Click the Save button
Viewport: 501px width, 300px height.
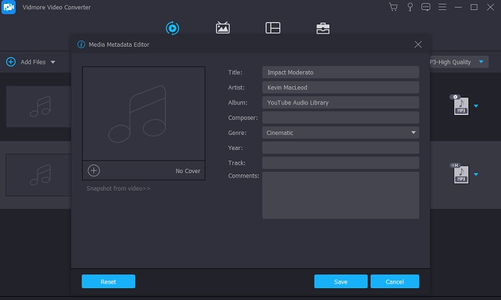(x=340, y=282)
